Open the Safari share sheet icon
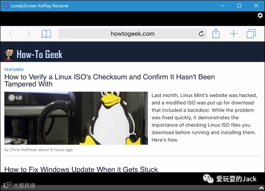This screenshot has height=191, width=265. [216, 33]
